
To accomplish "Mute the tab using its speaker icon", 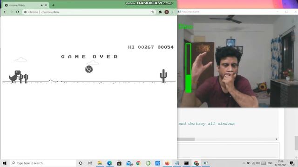I will point(41,5).
